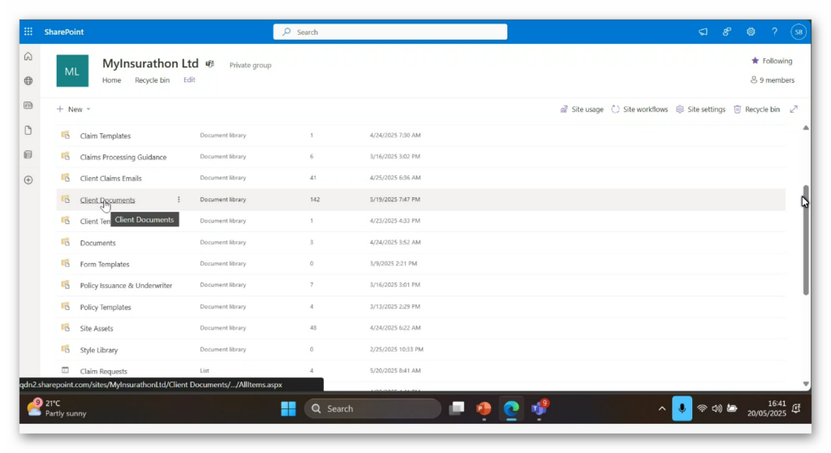The width and height of the screenshot is (831, 453).
Task: Click the date 5/20/2025 8:41 AM
Action: click(x=395, y=370)
